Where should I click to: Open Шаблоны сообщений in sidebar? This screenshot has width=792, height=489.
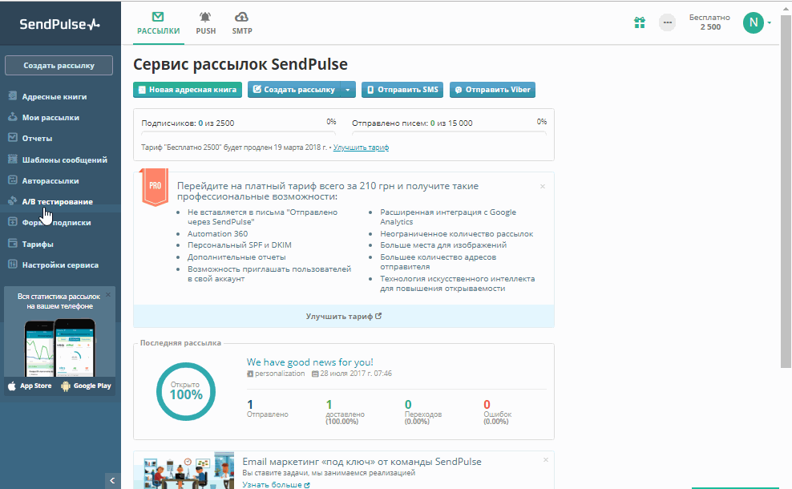tap(65, 160)
